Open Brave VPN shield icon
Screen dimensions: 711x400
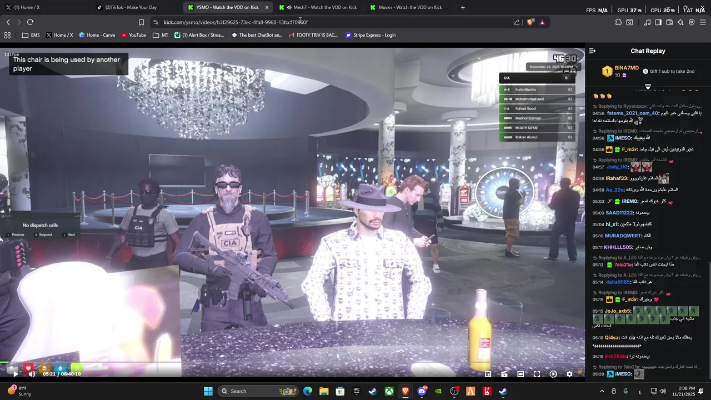coord(692,22)
